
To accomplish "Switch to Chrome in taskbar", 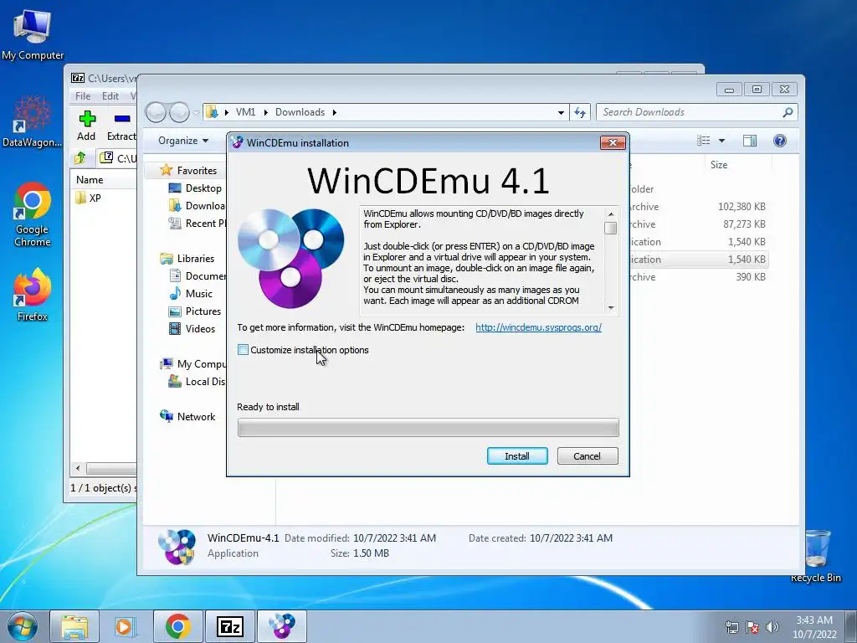I will pyautogui.click(x=177, y=626).
